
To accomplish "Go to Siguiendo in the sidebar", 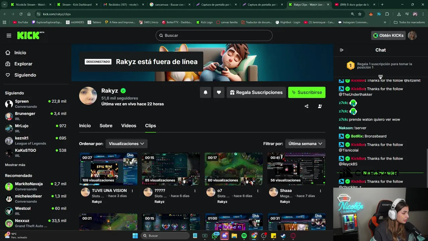I will point(21,75).
